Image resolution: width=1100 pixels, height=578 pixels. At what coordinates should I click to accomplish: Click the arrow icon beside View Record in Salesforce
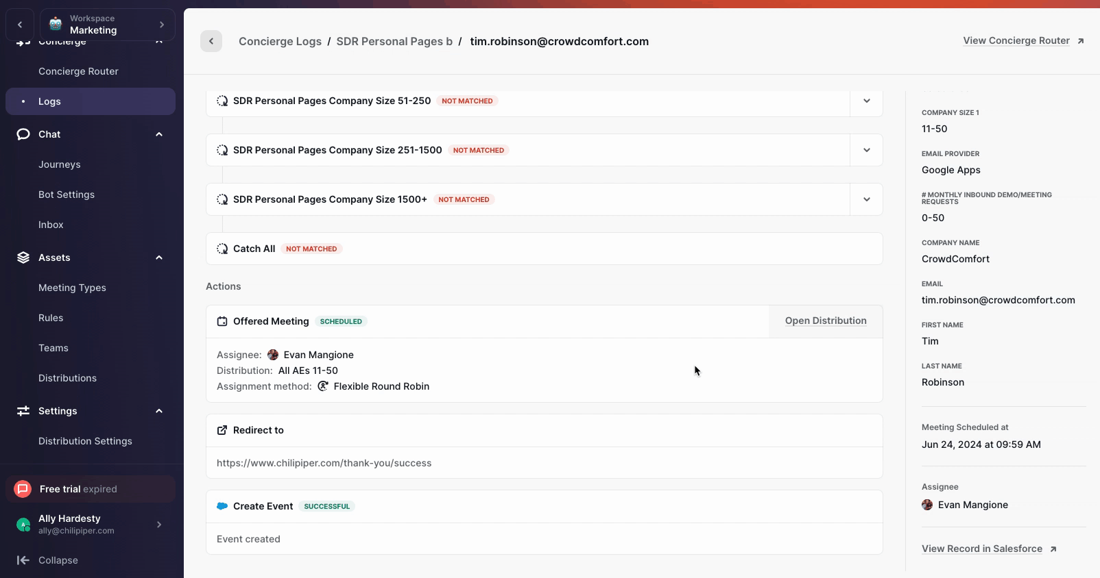[1053, 549]
